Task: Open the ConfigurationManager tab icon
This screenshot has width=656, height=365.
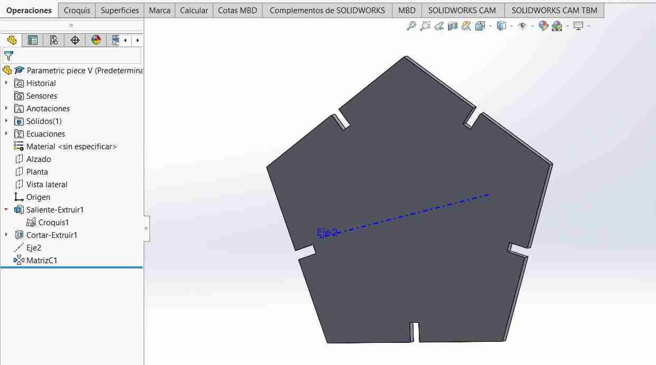Action: click(53, 40)
